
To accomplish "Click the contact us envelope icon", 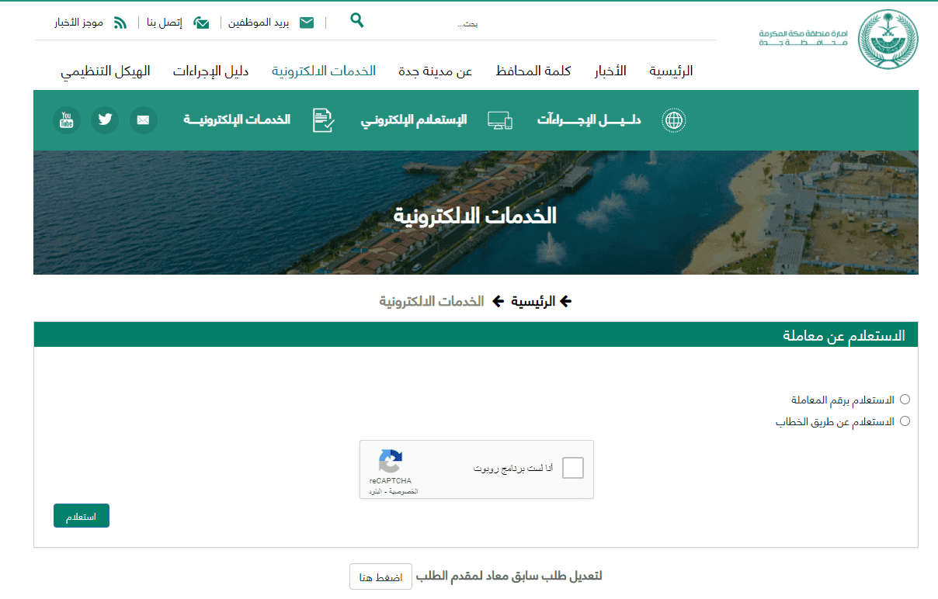I will click(201, 23).
